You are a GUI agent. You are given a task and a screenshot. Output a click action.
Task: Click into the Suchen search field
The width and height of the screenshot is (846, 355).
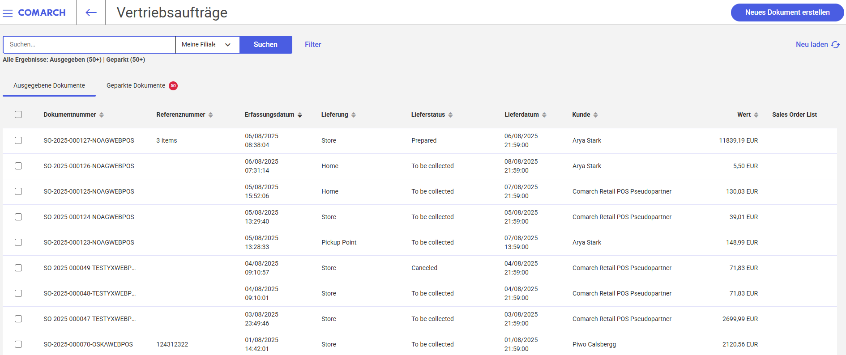pyautogui.click(x=90, y=45)
